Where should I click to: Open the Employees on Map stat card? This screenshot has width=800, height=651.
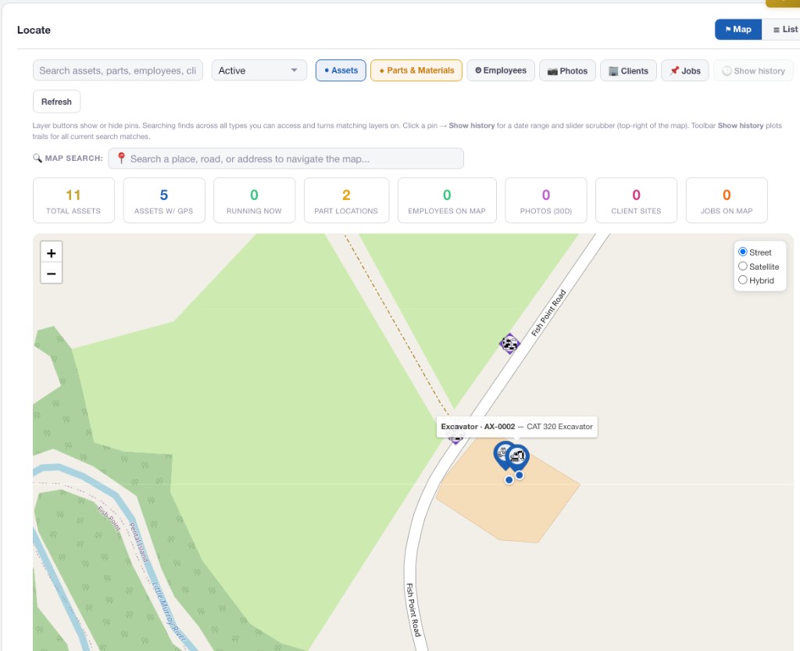pos(447,201)
